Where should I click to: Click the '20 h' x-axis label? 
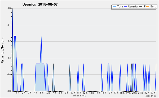(134, 93)
